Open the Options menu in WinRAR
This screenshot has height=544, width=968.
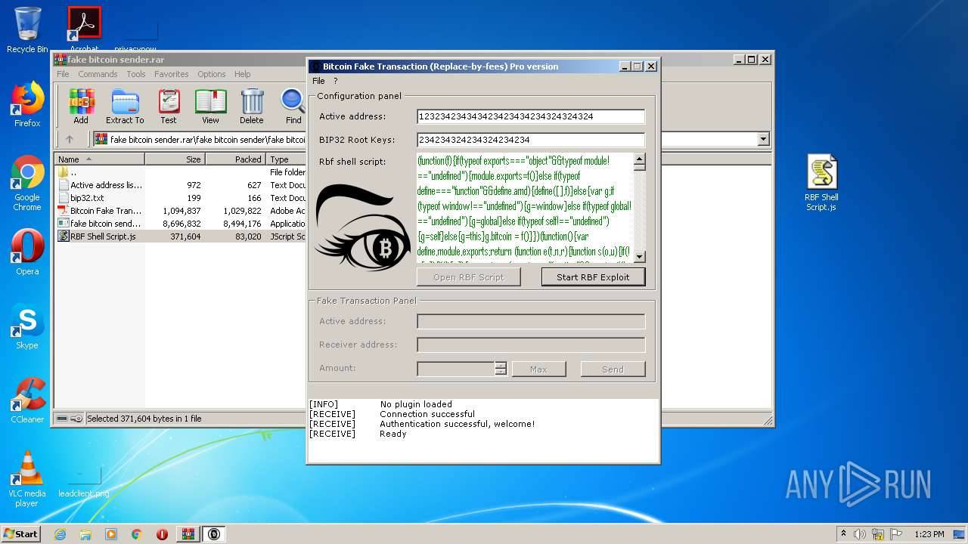tap(211, 74)
